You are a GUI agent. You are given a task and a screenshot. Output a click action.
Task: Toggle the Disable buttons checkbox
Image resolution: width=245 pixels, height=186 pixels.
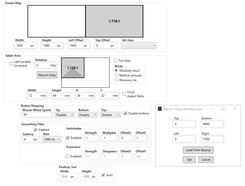click(x=125, y=113)
